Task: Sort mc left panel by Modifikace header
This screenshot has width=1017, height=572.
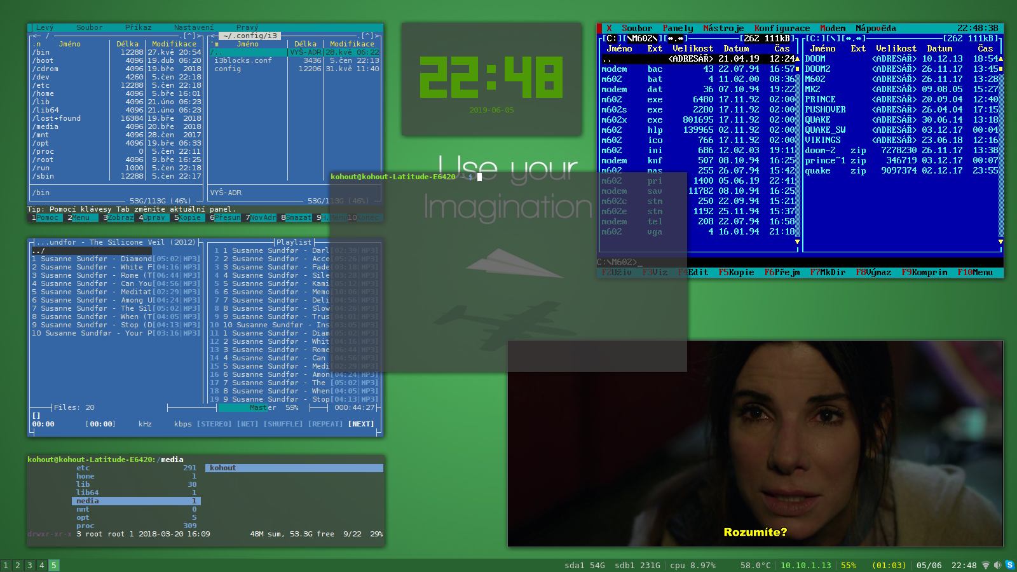Action: (x=174, y=44)
